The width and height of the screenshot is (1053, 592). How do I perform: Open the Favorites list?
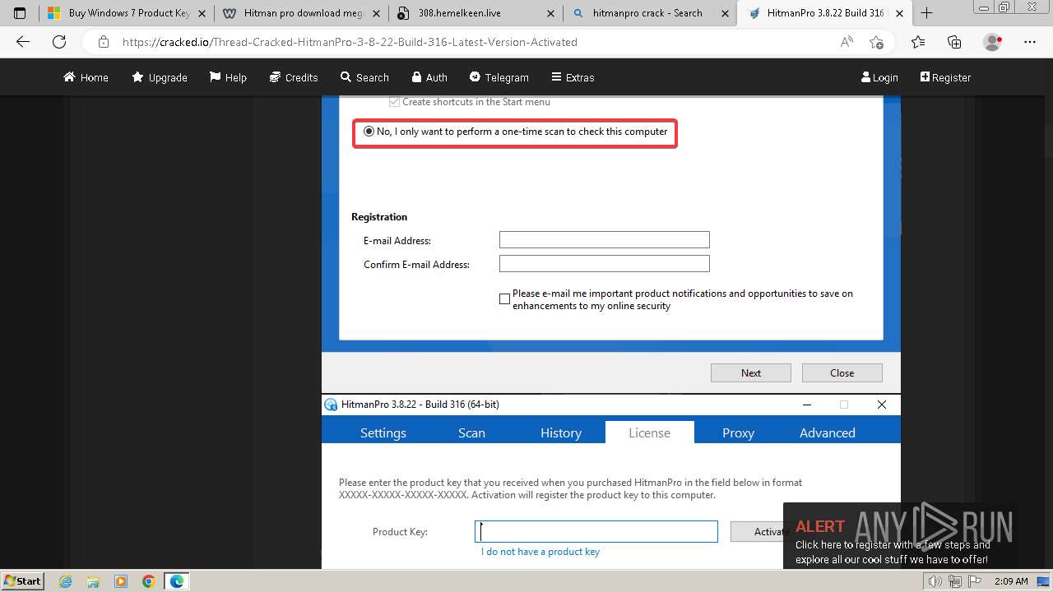coord(918,42)
